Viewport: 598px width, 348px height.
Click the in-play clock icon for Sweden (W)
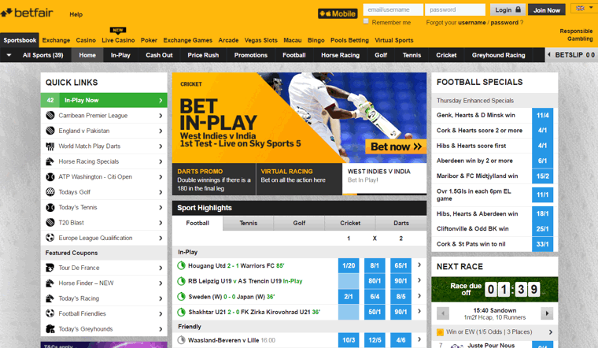(182, 297)
